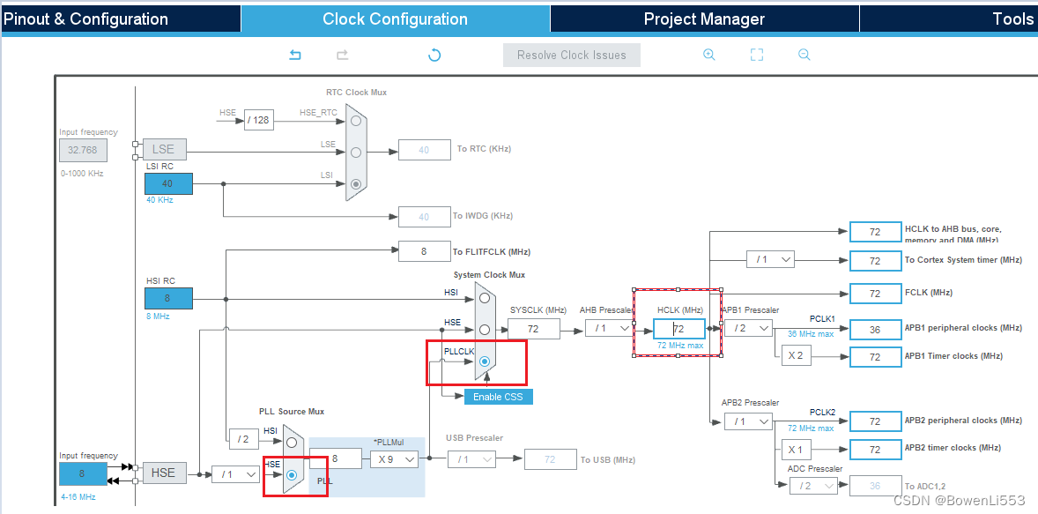Screen dimensions: 1038x514
Task: Select LSE in RTC Clock Mux
Action: (356, 153)
